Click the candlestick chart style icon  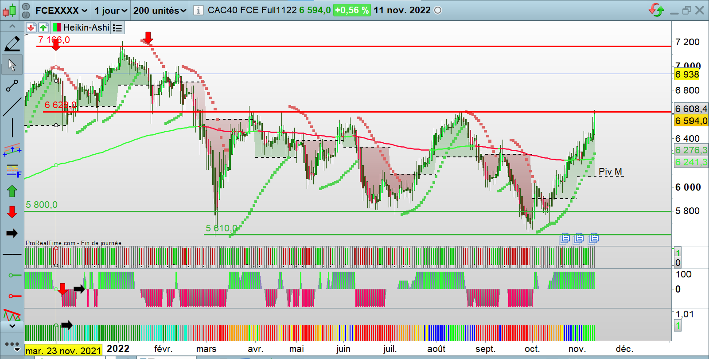[9, 10]
